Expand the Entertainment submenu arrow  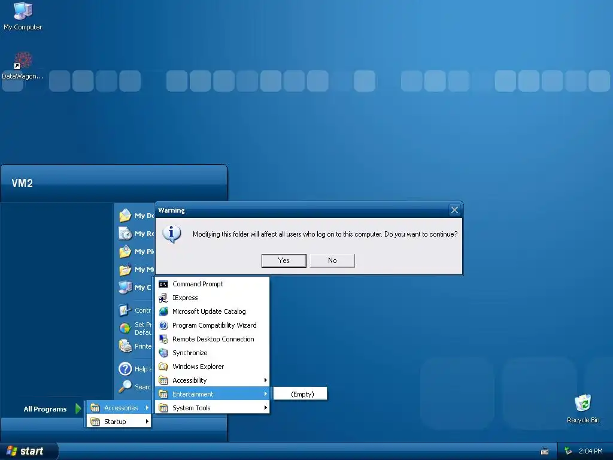(x=265, y=394)
